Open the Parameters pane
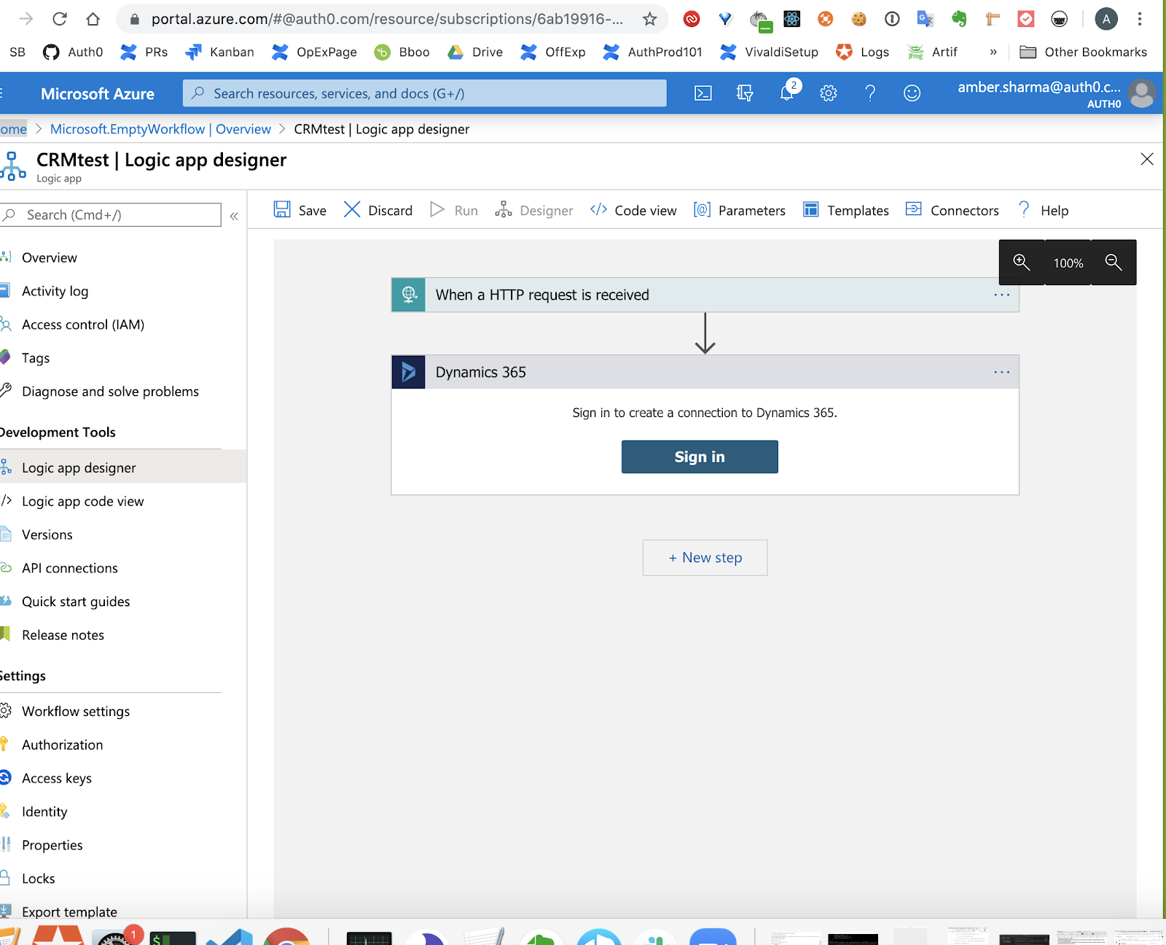Screen dimensions: 1166x945 point(740,210)
